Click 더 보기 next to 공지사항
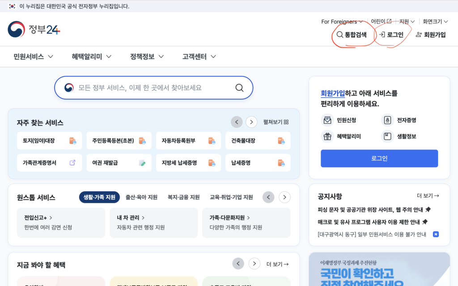Viewport: 458px width, 286px height. [428, 196]
